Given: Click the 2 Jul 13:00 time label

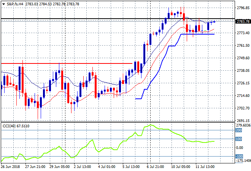Looking at the screenshot, I should pos(82,167).
